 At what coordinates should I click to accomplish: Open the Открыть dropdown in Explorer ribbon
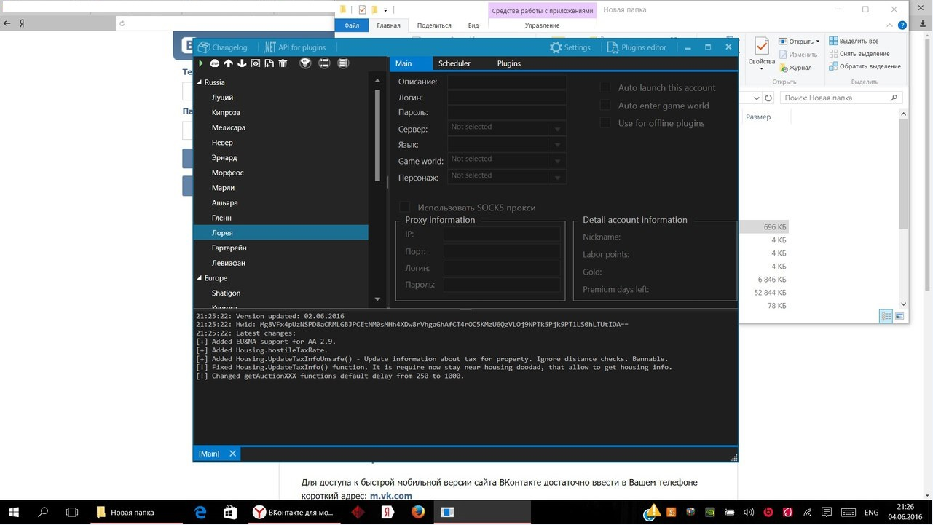point(799,42)
